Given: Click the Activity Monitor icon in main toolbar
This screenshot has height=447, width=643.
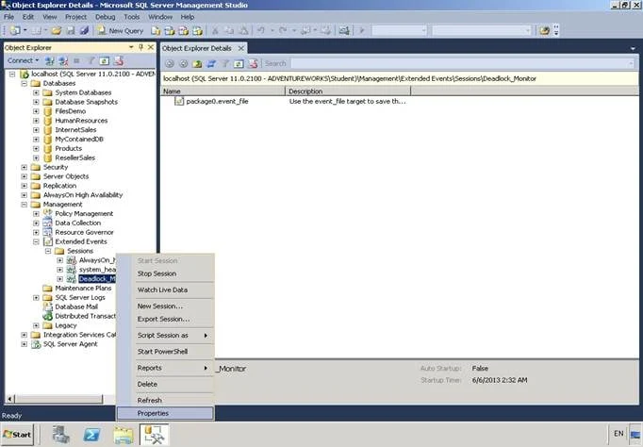Looking at the screenshot, I should pyautogui.click(x=344, y=31).
